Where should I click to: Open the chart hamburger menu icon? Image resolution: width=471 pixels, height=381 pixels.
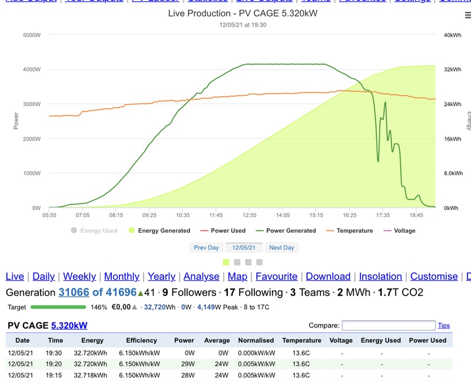[468, 15]
